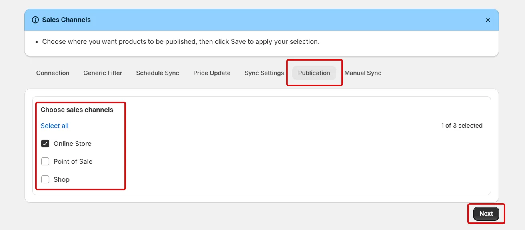Click the banner instruction about clicking Save
The width and height of the screenshot is (525, 230).
181,41
